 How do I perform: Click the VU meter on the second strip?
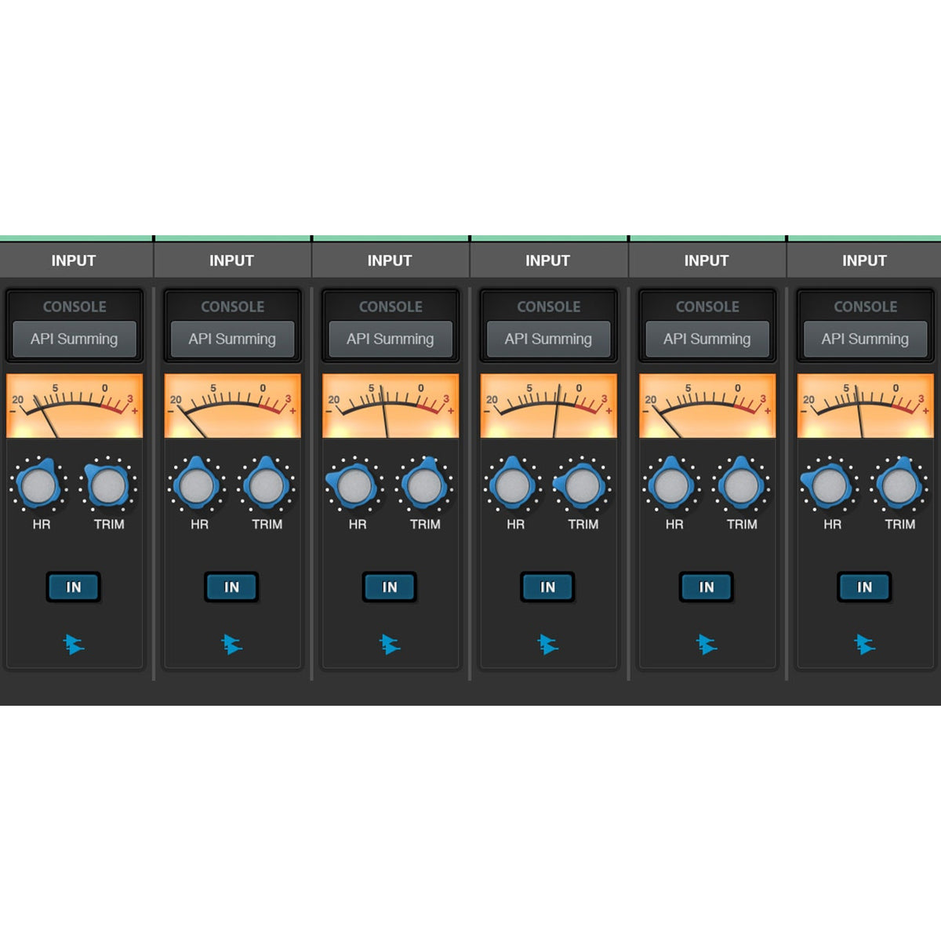pos(232,406)
